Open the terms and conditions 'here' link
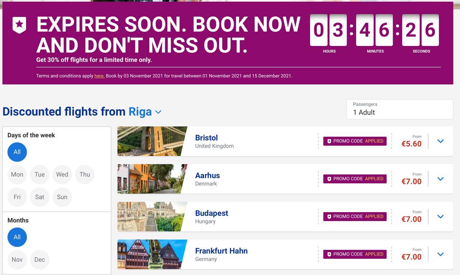The image size is (460, 275). (x=99, y=76)
